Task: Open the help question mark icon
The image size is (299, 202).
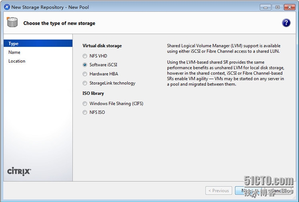Action: [286, 23]
